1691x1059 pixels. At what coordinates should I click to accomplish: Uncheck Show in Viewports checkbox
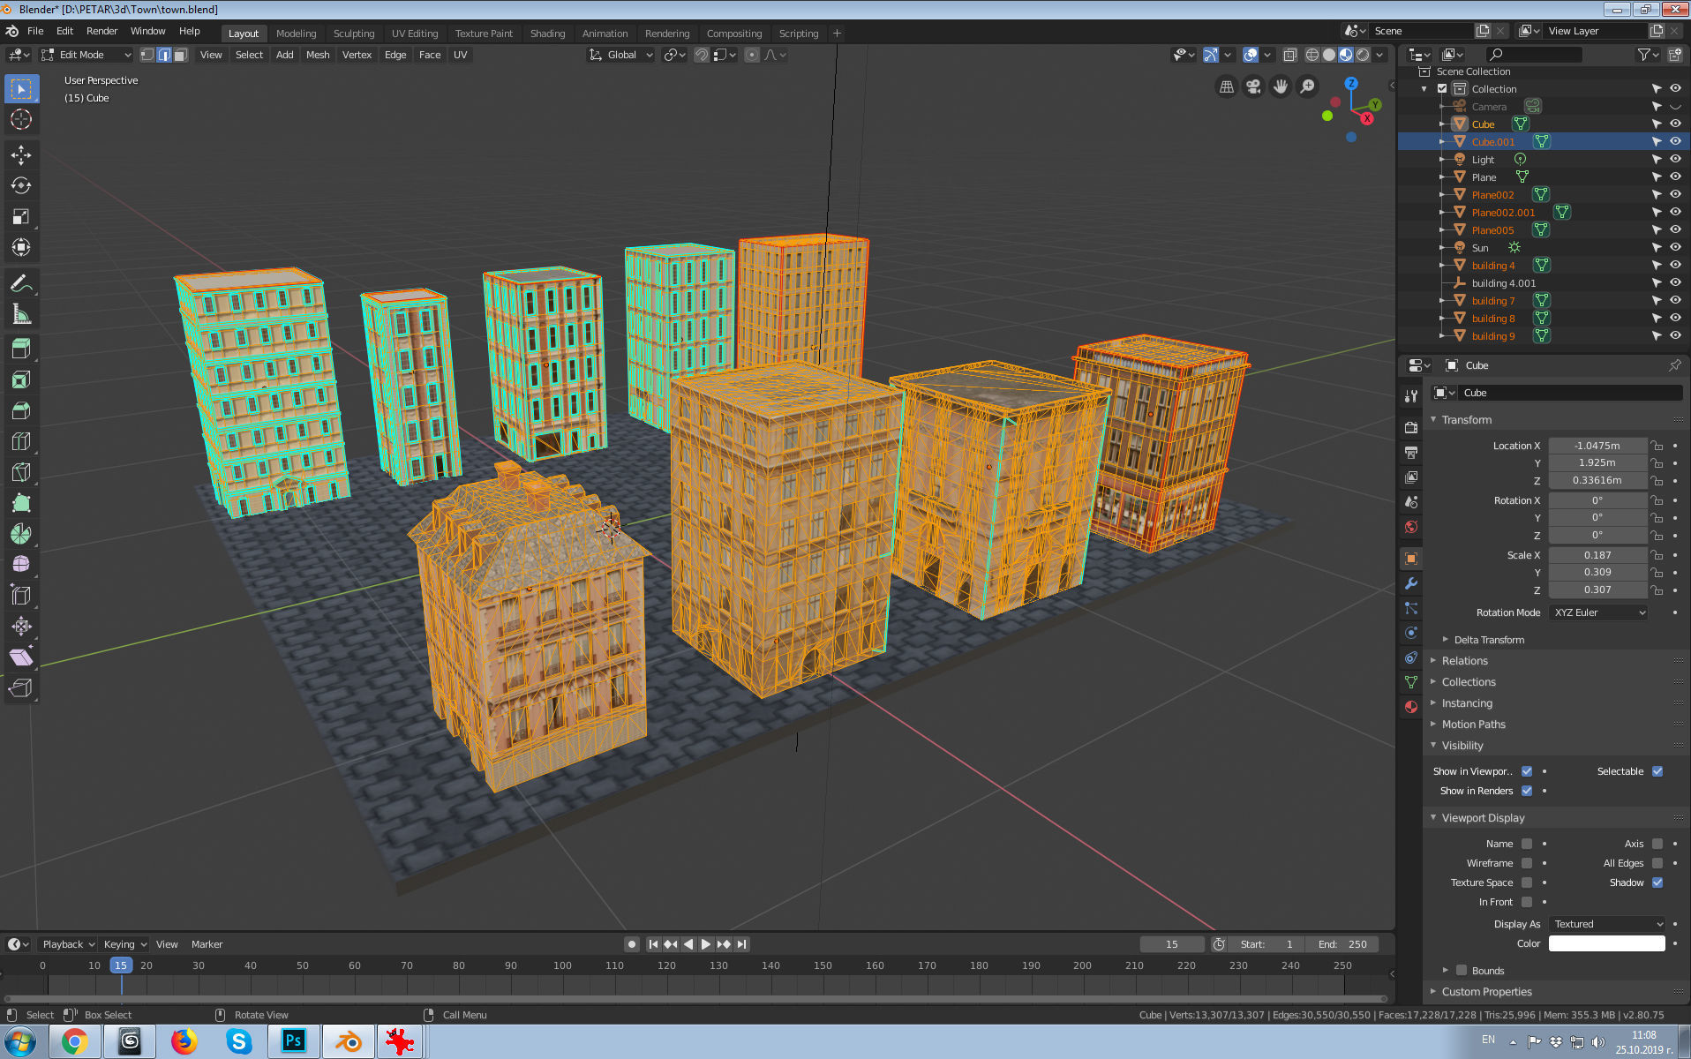click(1527, 771)
